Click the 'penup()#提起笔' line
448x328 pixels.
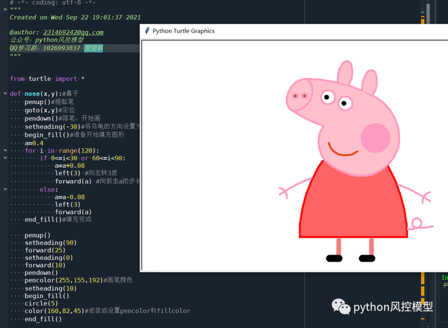49,101
